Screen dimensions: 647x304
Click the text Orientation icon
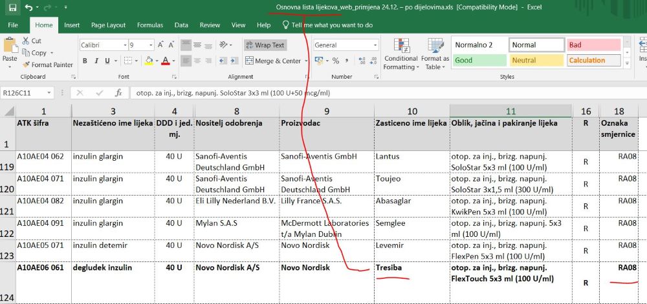tap(223, 45)
